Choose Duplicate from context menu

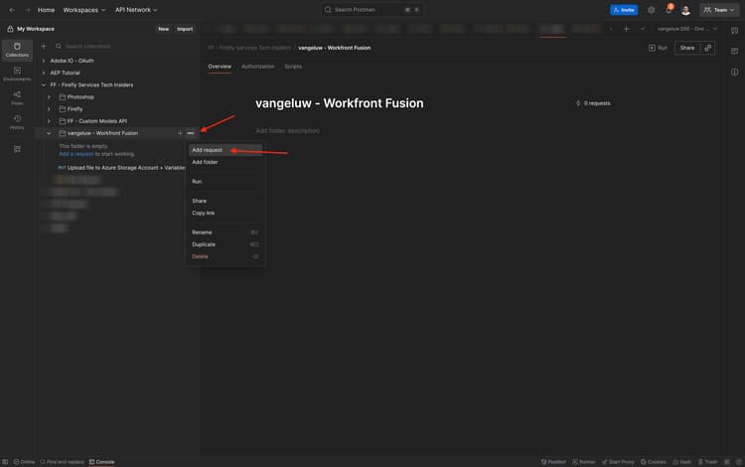tap(225, 244)
